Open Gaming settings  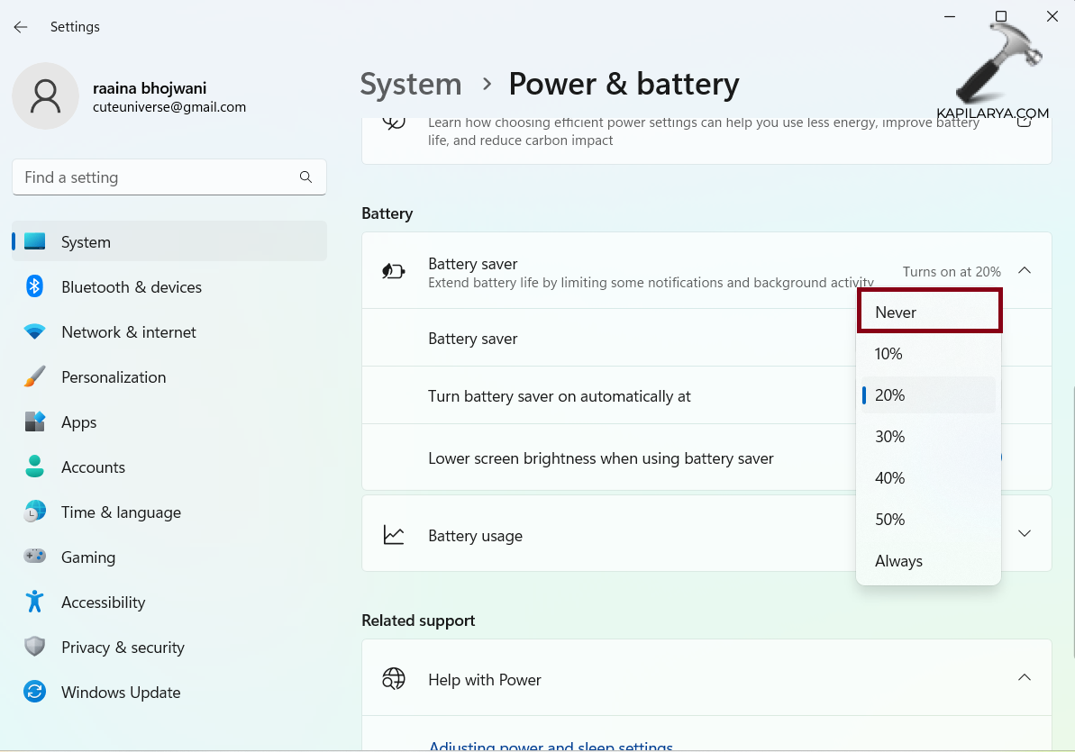tap(87, 557)
